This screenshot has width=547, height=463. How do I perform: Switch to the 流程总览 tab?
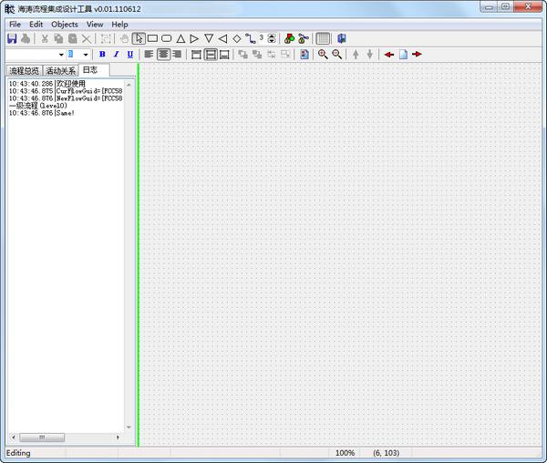(24, 71)
